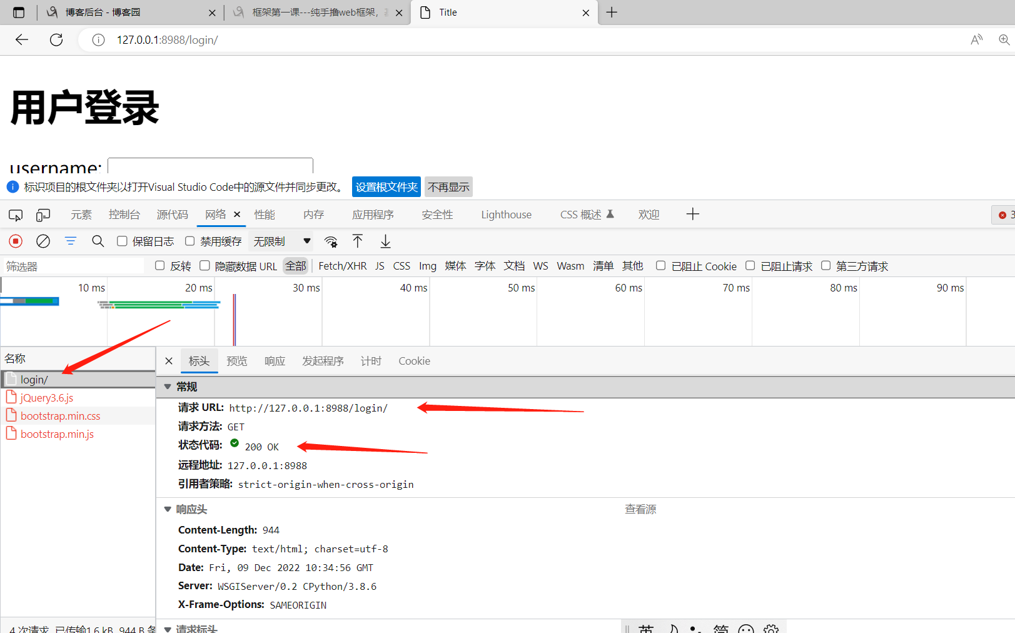Clear the network log
This screenshot has width=1015, height=633.
(x=43, y=241)
